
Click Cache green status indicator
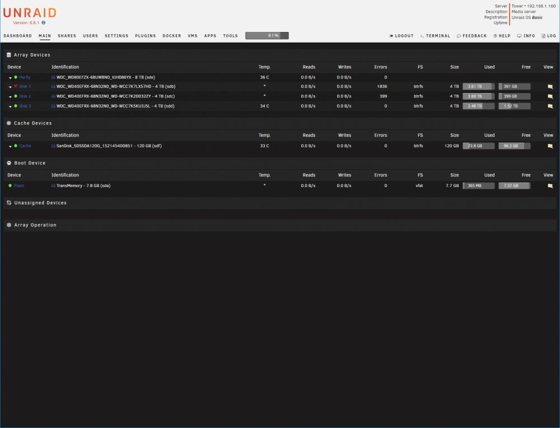pos(16,146)
